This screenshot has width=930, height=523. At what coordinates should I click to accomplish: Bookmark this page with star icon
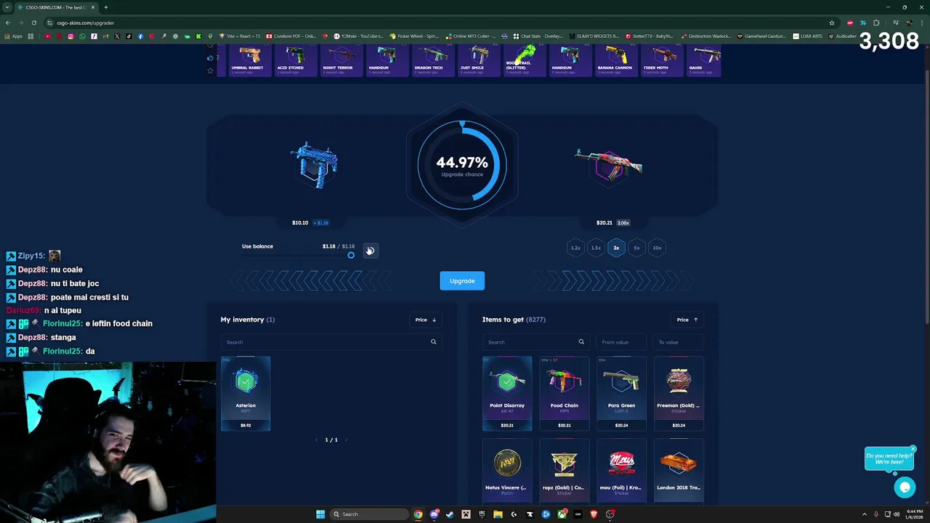[x=832, y=23]
